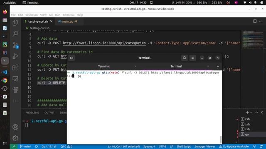Select first zsh terminal in list

252,119
